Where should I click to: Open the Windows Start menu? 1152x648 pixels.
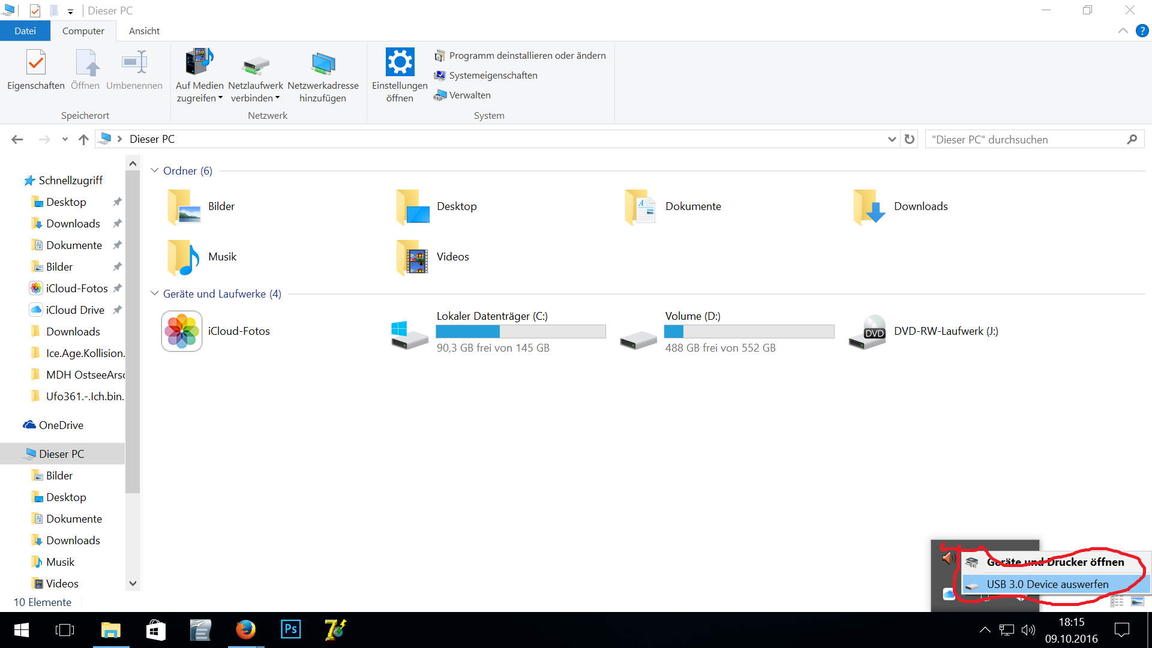pyautogui.click(x=21, y=630)
